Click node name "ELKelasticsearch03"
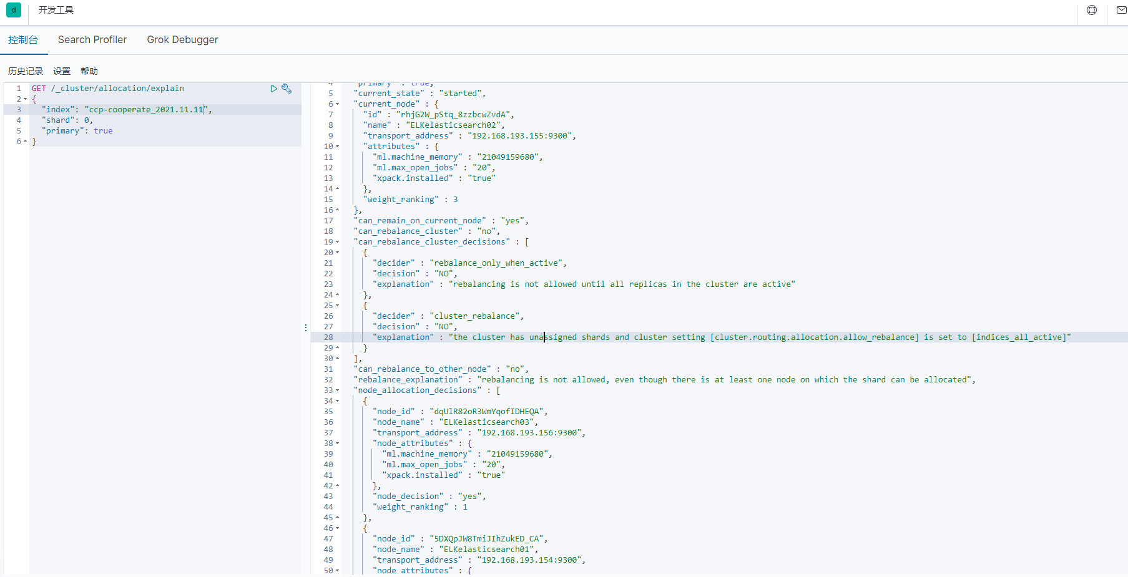1128x577 pixels. [x=486, y=422]
